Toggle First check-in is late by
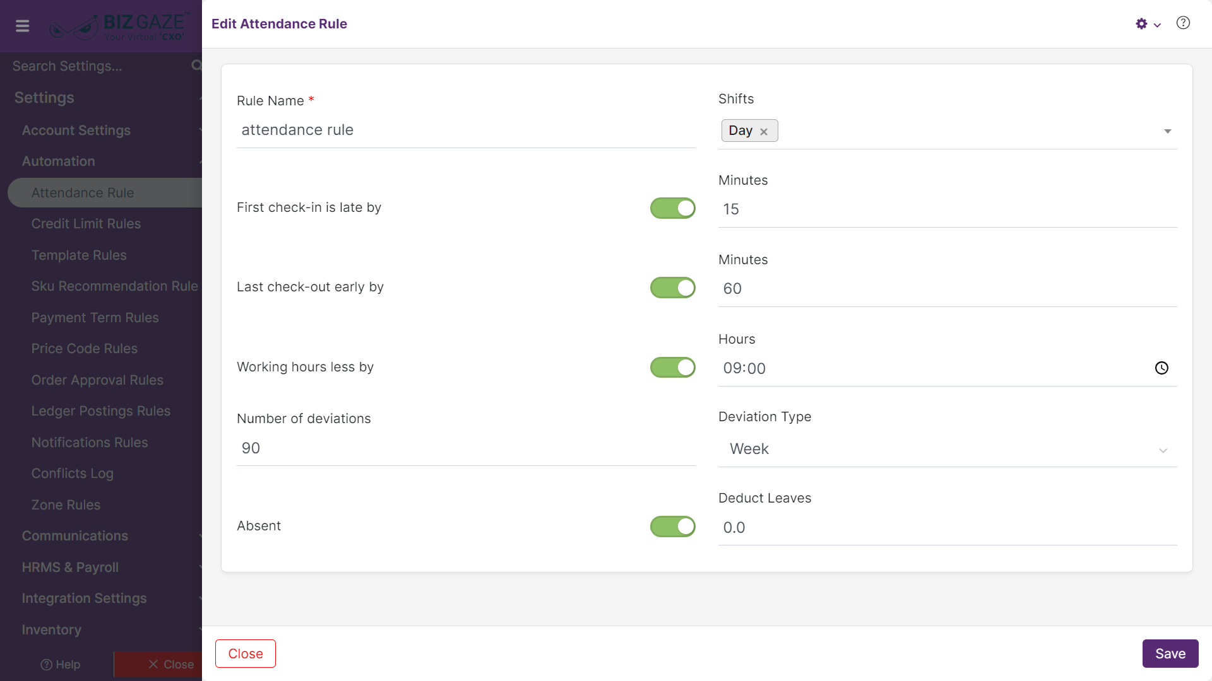The image size is (1212, 681). pos(673,208)
